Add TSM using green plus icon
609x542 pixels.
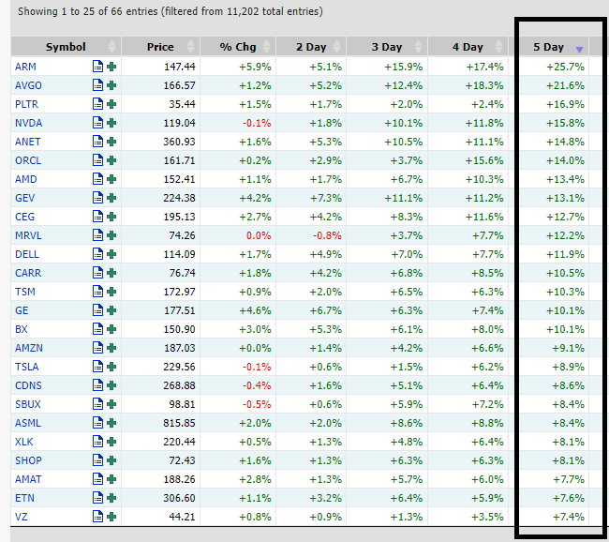pos(111,292)
